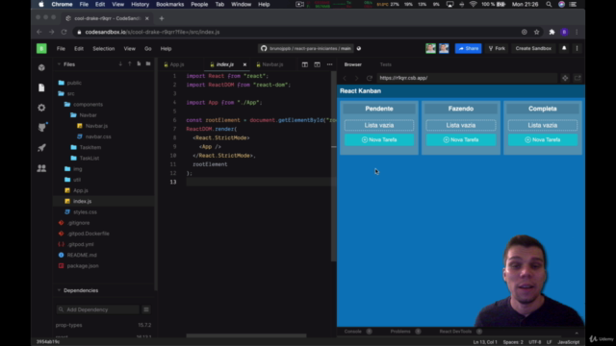Image resolution: width=616 pixels, height=346 pixels.
Task: Click Create Sandbox button
Action: click(533, 48)
